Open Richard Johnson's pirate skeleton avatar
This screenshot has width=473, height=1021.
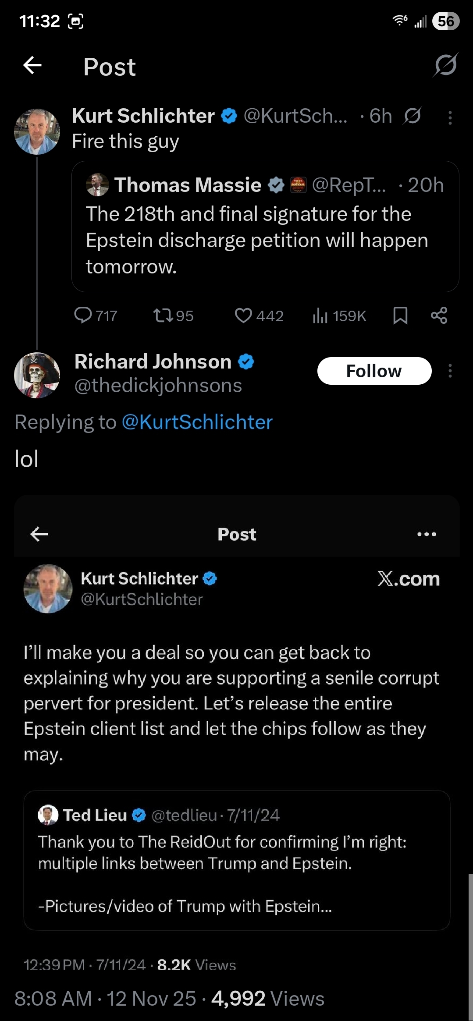37,375
